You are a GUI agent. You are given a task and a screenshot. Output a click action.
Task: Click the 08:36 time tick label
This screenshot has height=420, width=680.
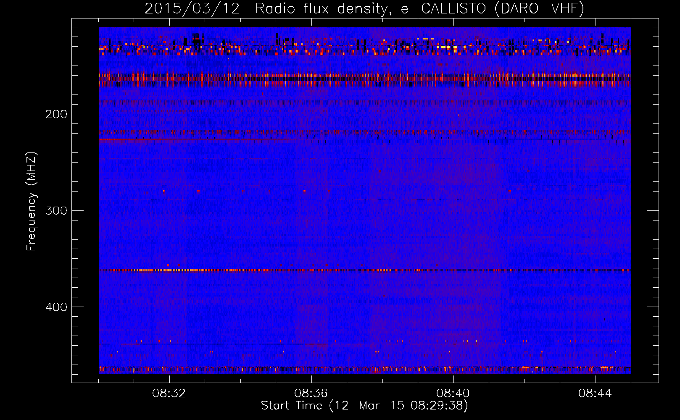pyautogui.click(x=311, y=394)
